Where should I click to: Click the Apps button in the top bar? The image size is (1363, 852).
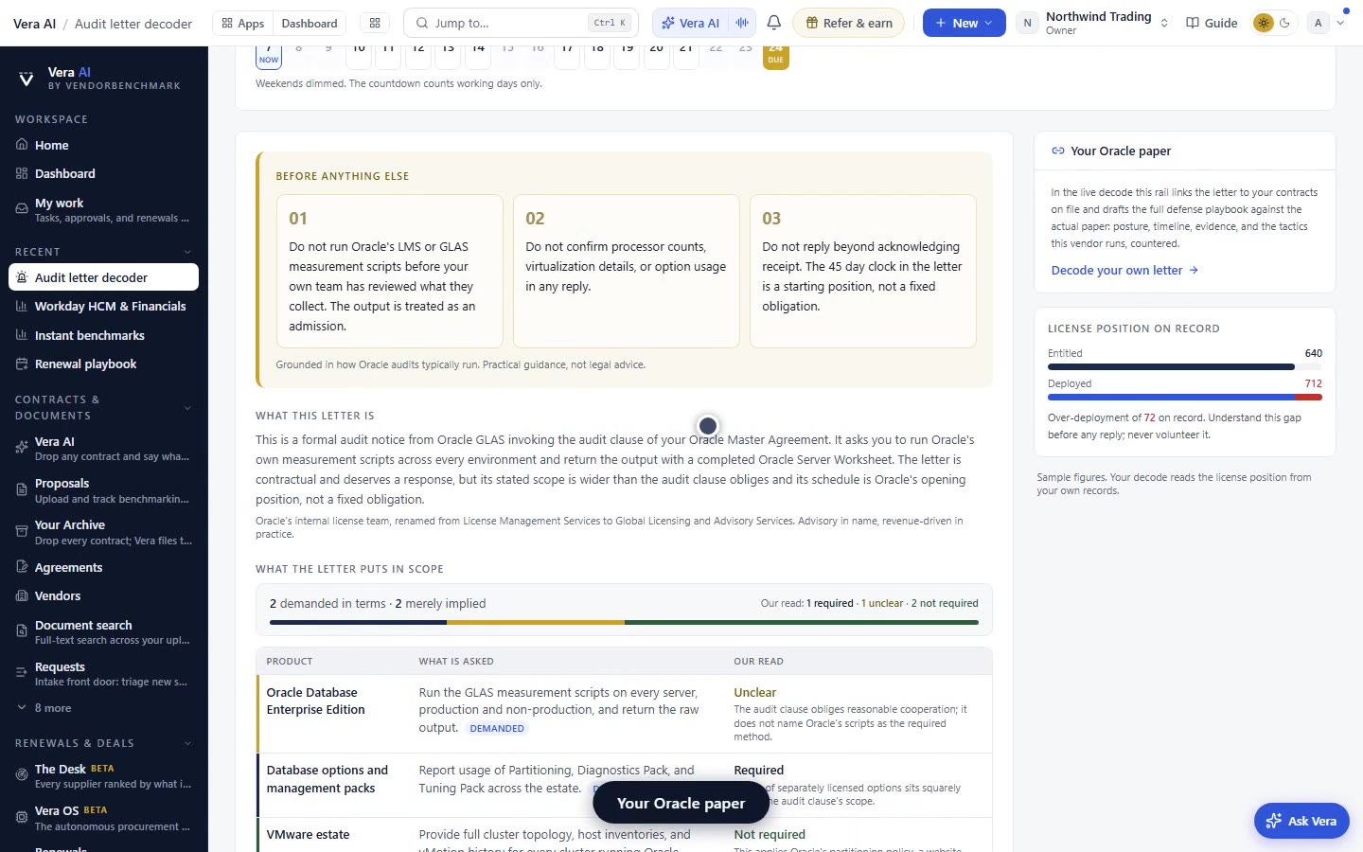point(242,23)
